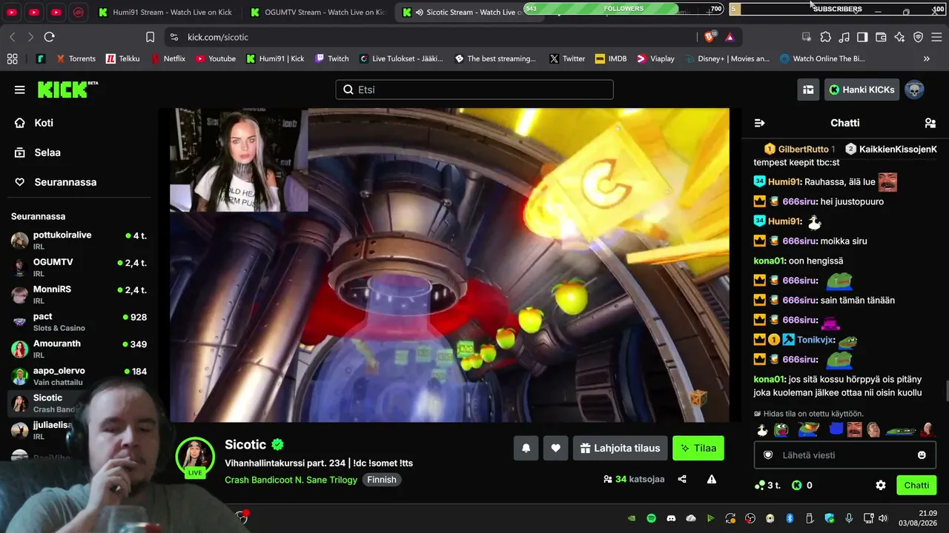Open Viaplay bookmark
The image size is (949, 533).
click(655, 58)
